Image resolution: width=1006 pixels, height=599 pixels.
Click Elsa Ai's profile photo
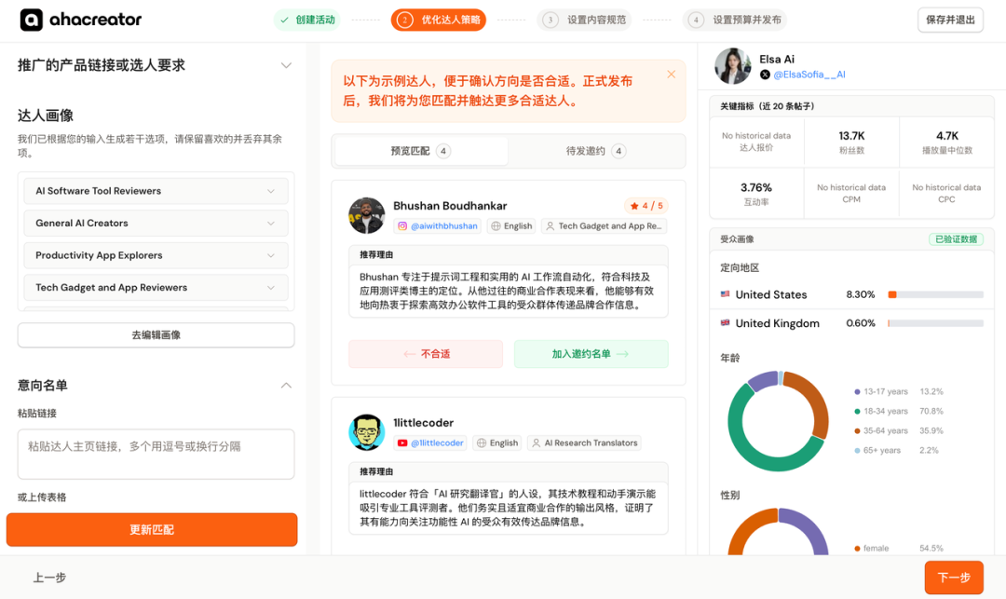[x=733, y=66]
